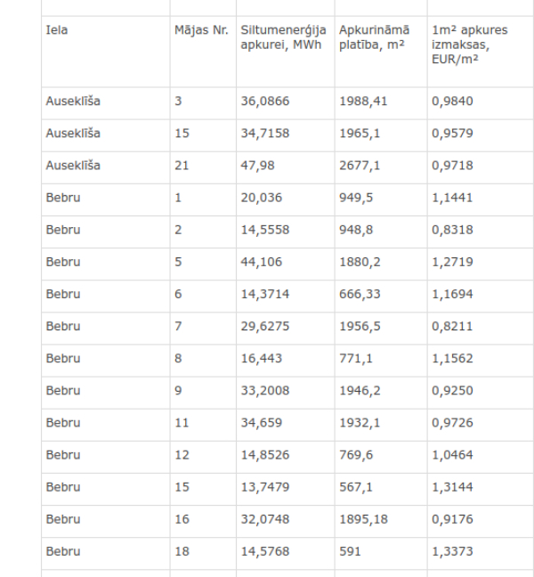Click the Siltumenerģija apkurei, MWh header
The width and height of the screenshot is (534, 577).
point(283,37)
